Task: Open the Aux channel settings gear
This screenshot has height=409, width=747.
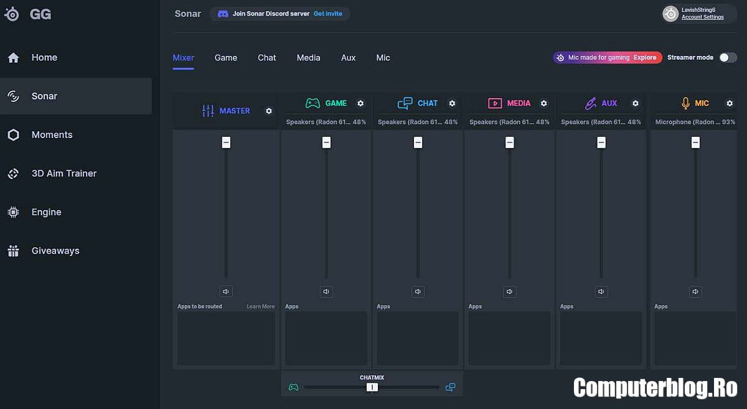Action: [636, 103]
